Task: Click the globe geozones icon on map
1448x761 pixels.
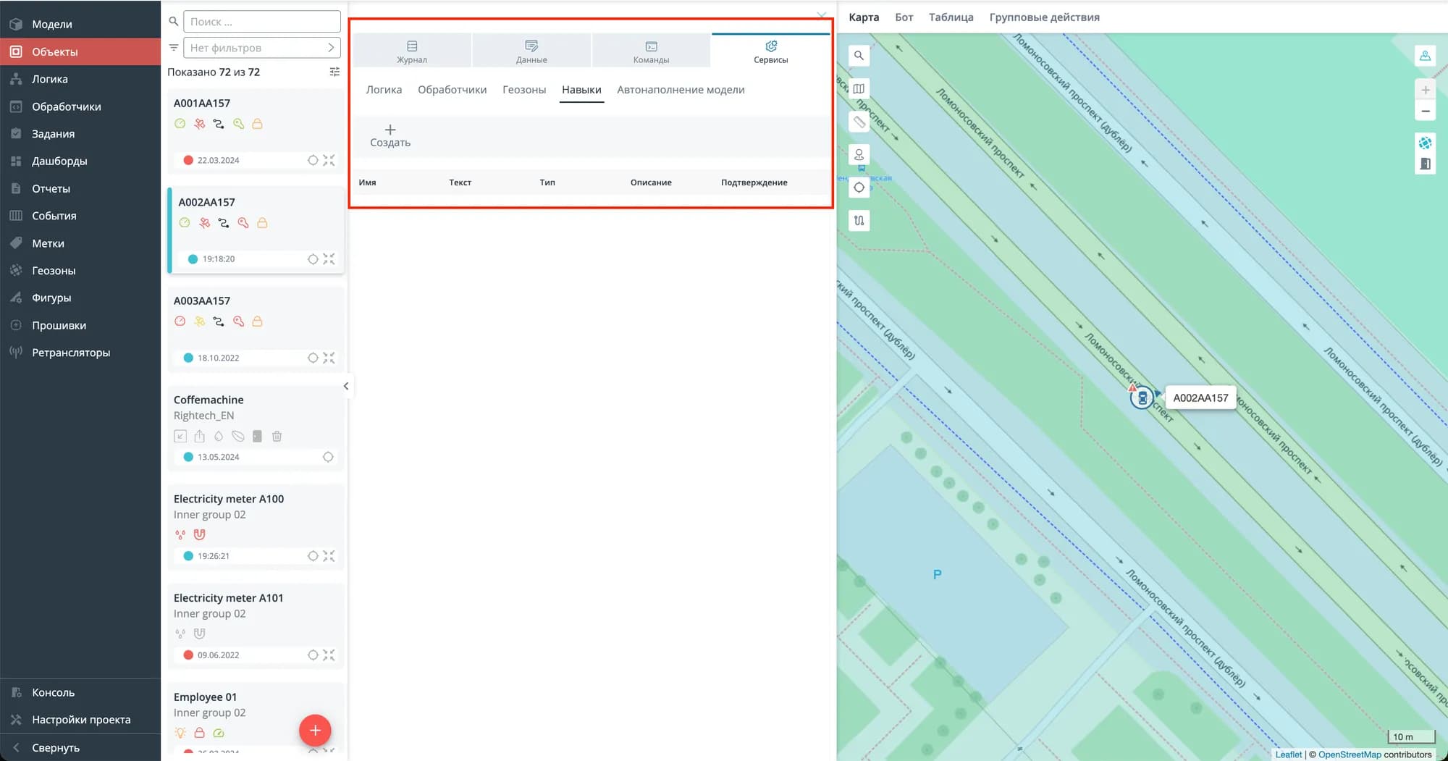Action: coord(1425,143)
